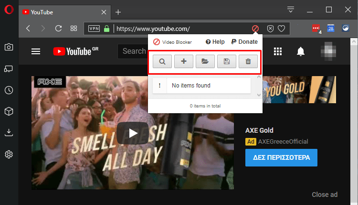358x205 pixels.
Task: Click the yellow Ad badge
Action: 251,142
